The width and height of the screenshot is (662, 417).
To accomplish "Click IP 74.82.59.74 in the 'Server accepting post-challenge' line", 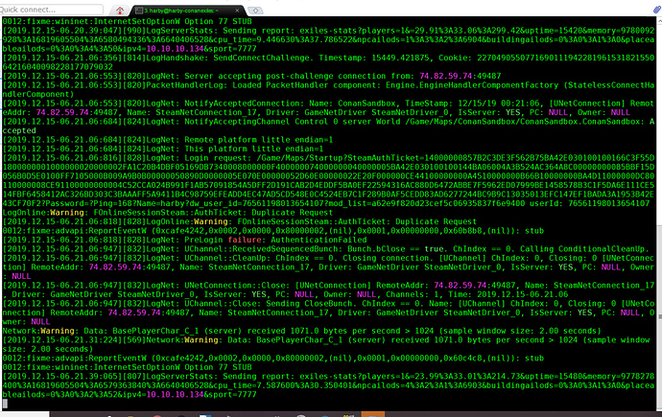I will [445, 77].
